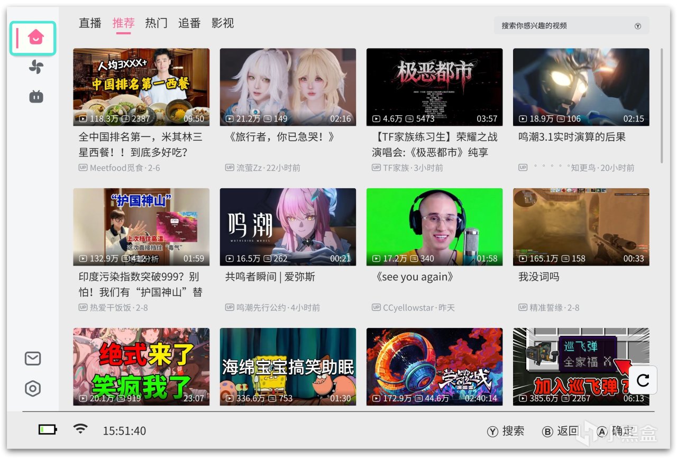
Task: Click the UP badge before 精准誓缘
Action: click(523, 307)
